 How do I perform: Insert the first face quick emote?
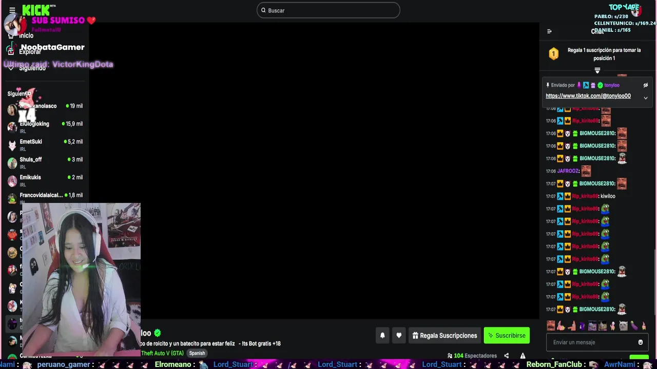pos(551,325)
